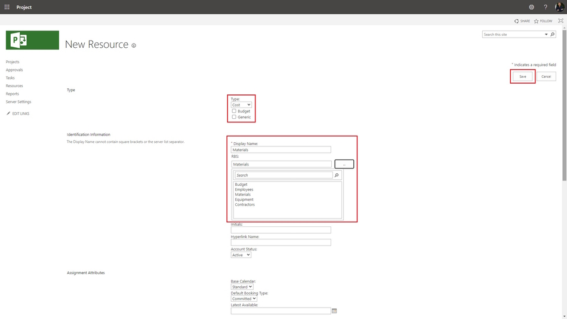Tick the Generic checkbox
The width and height of the screenshot is (567, 319).
234,117
